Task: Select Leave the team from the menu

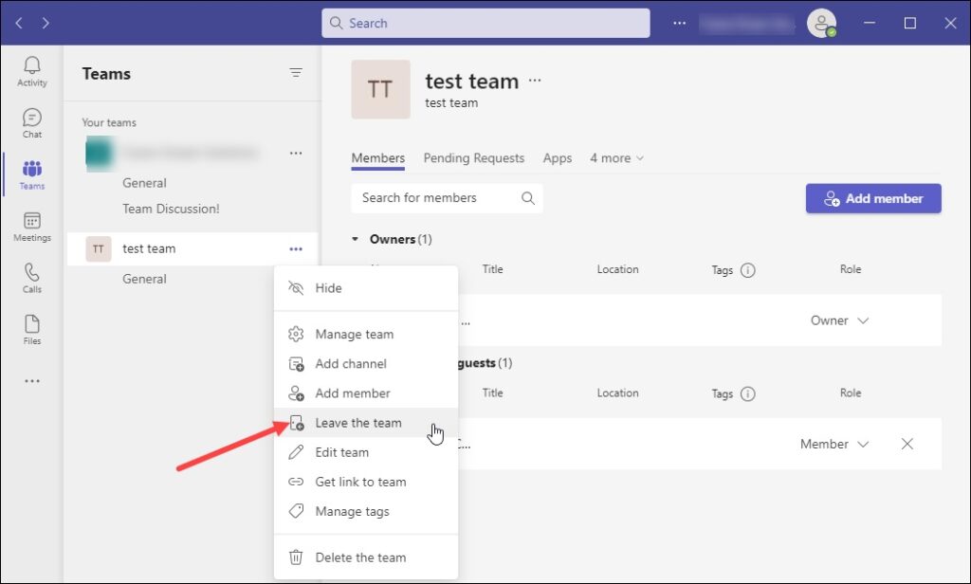Action: tap(358, 423)
